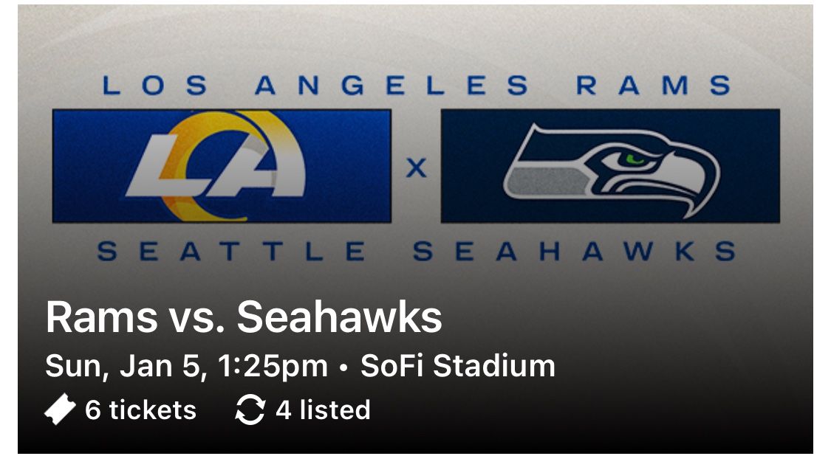This screenshot has height=456, width=831.
Task: Click the x separator between team logos
Action: [x=417, y=169]
